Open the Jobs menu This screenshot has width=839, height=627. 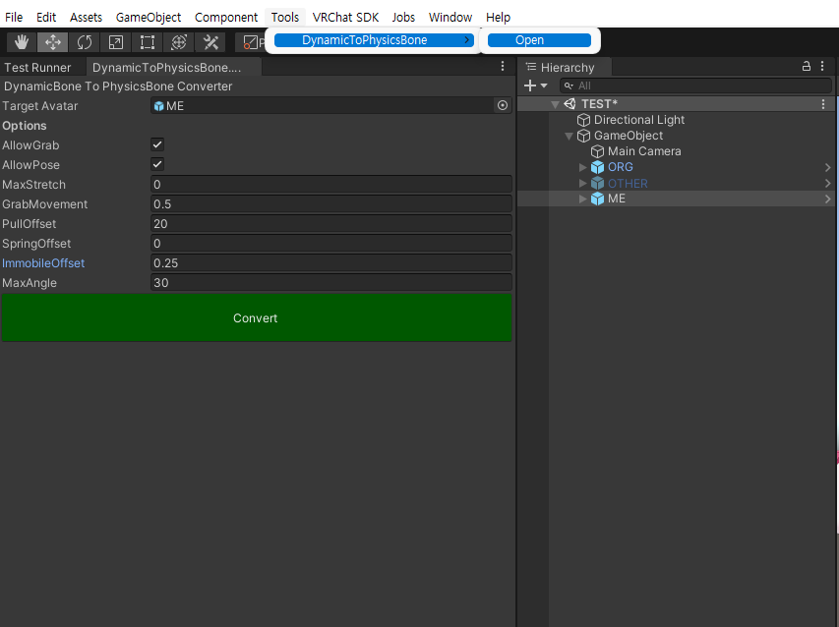point(403,17)
